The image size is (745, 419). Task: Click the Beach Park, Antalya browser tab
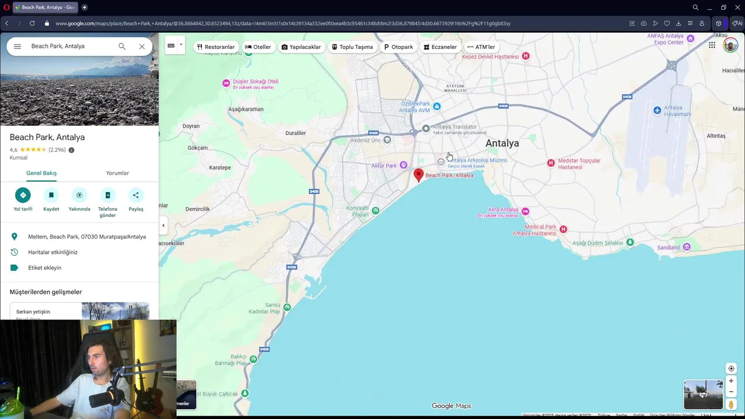pos(46,8)
